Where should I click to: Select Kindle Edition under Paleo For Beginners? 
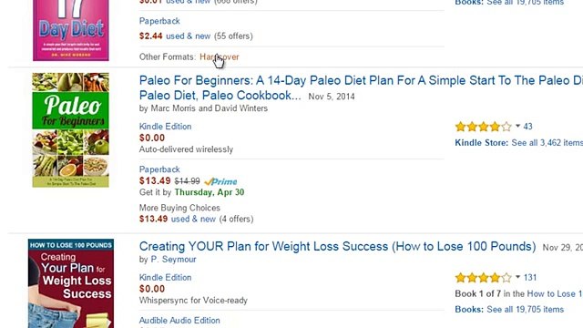pyautogui.click(x=165, y=127)
